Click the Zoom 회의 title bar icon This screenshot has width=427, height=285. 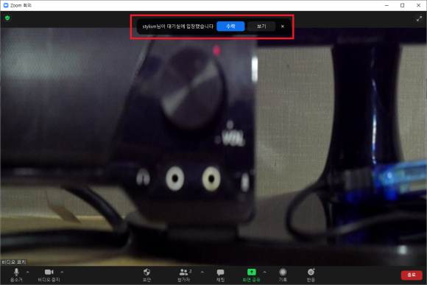[x=6, y=5]
